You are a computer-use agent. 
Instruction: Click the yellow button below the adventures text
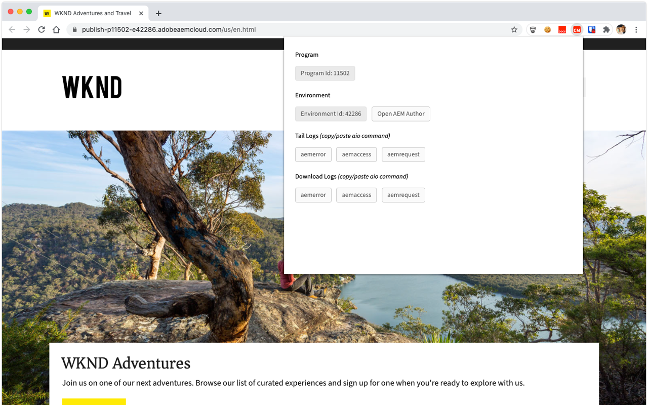pyautogui.click(x=94, y=402)
